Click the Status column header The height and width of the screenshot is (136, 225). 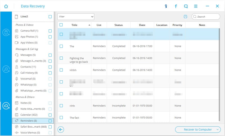click(x=118, y=25)
